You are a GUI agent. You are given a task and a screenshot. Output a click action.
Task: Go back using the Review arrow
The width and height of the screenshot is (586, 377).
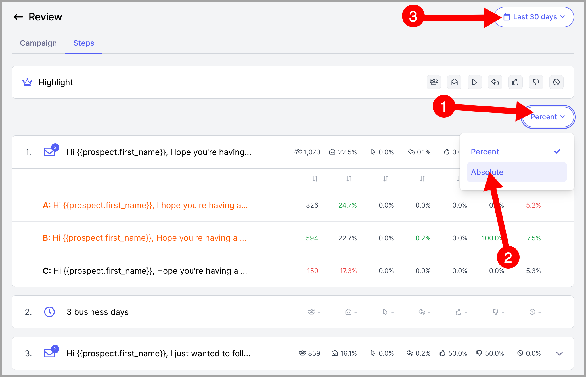coord(18,17)
